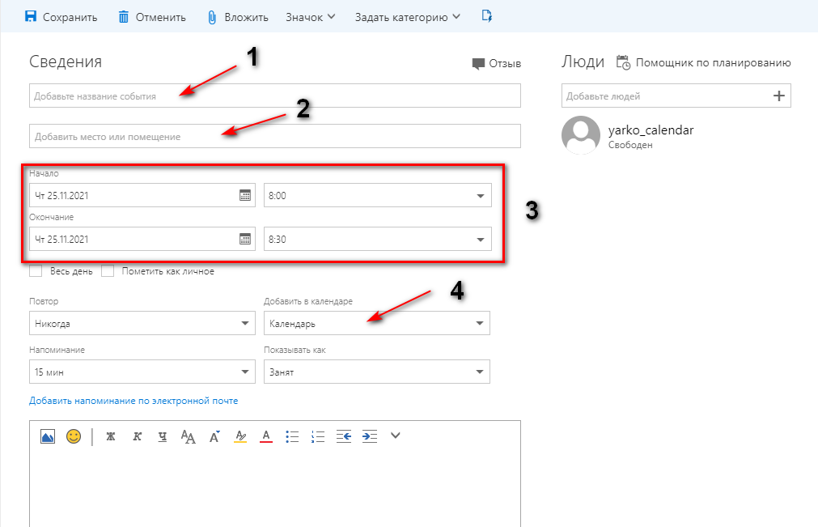Expand the Показывать как Занят dropdown
This screenshot has width=818, height=527.
[377, 372]
